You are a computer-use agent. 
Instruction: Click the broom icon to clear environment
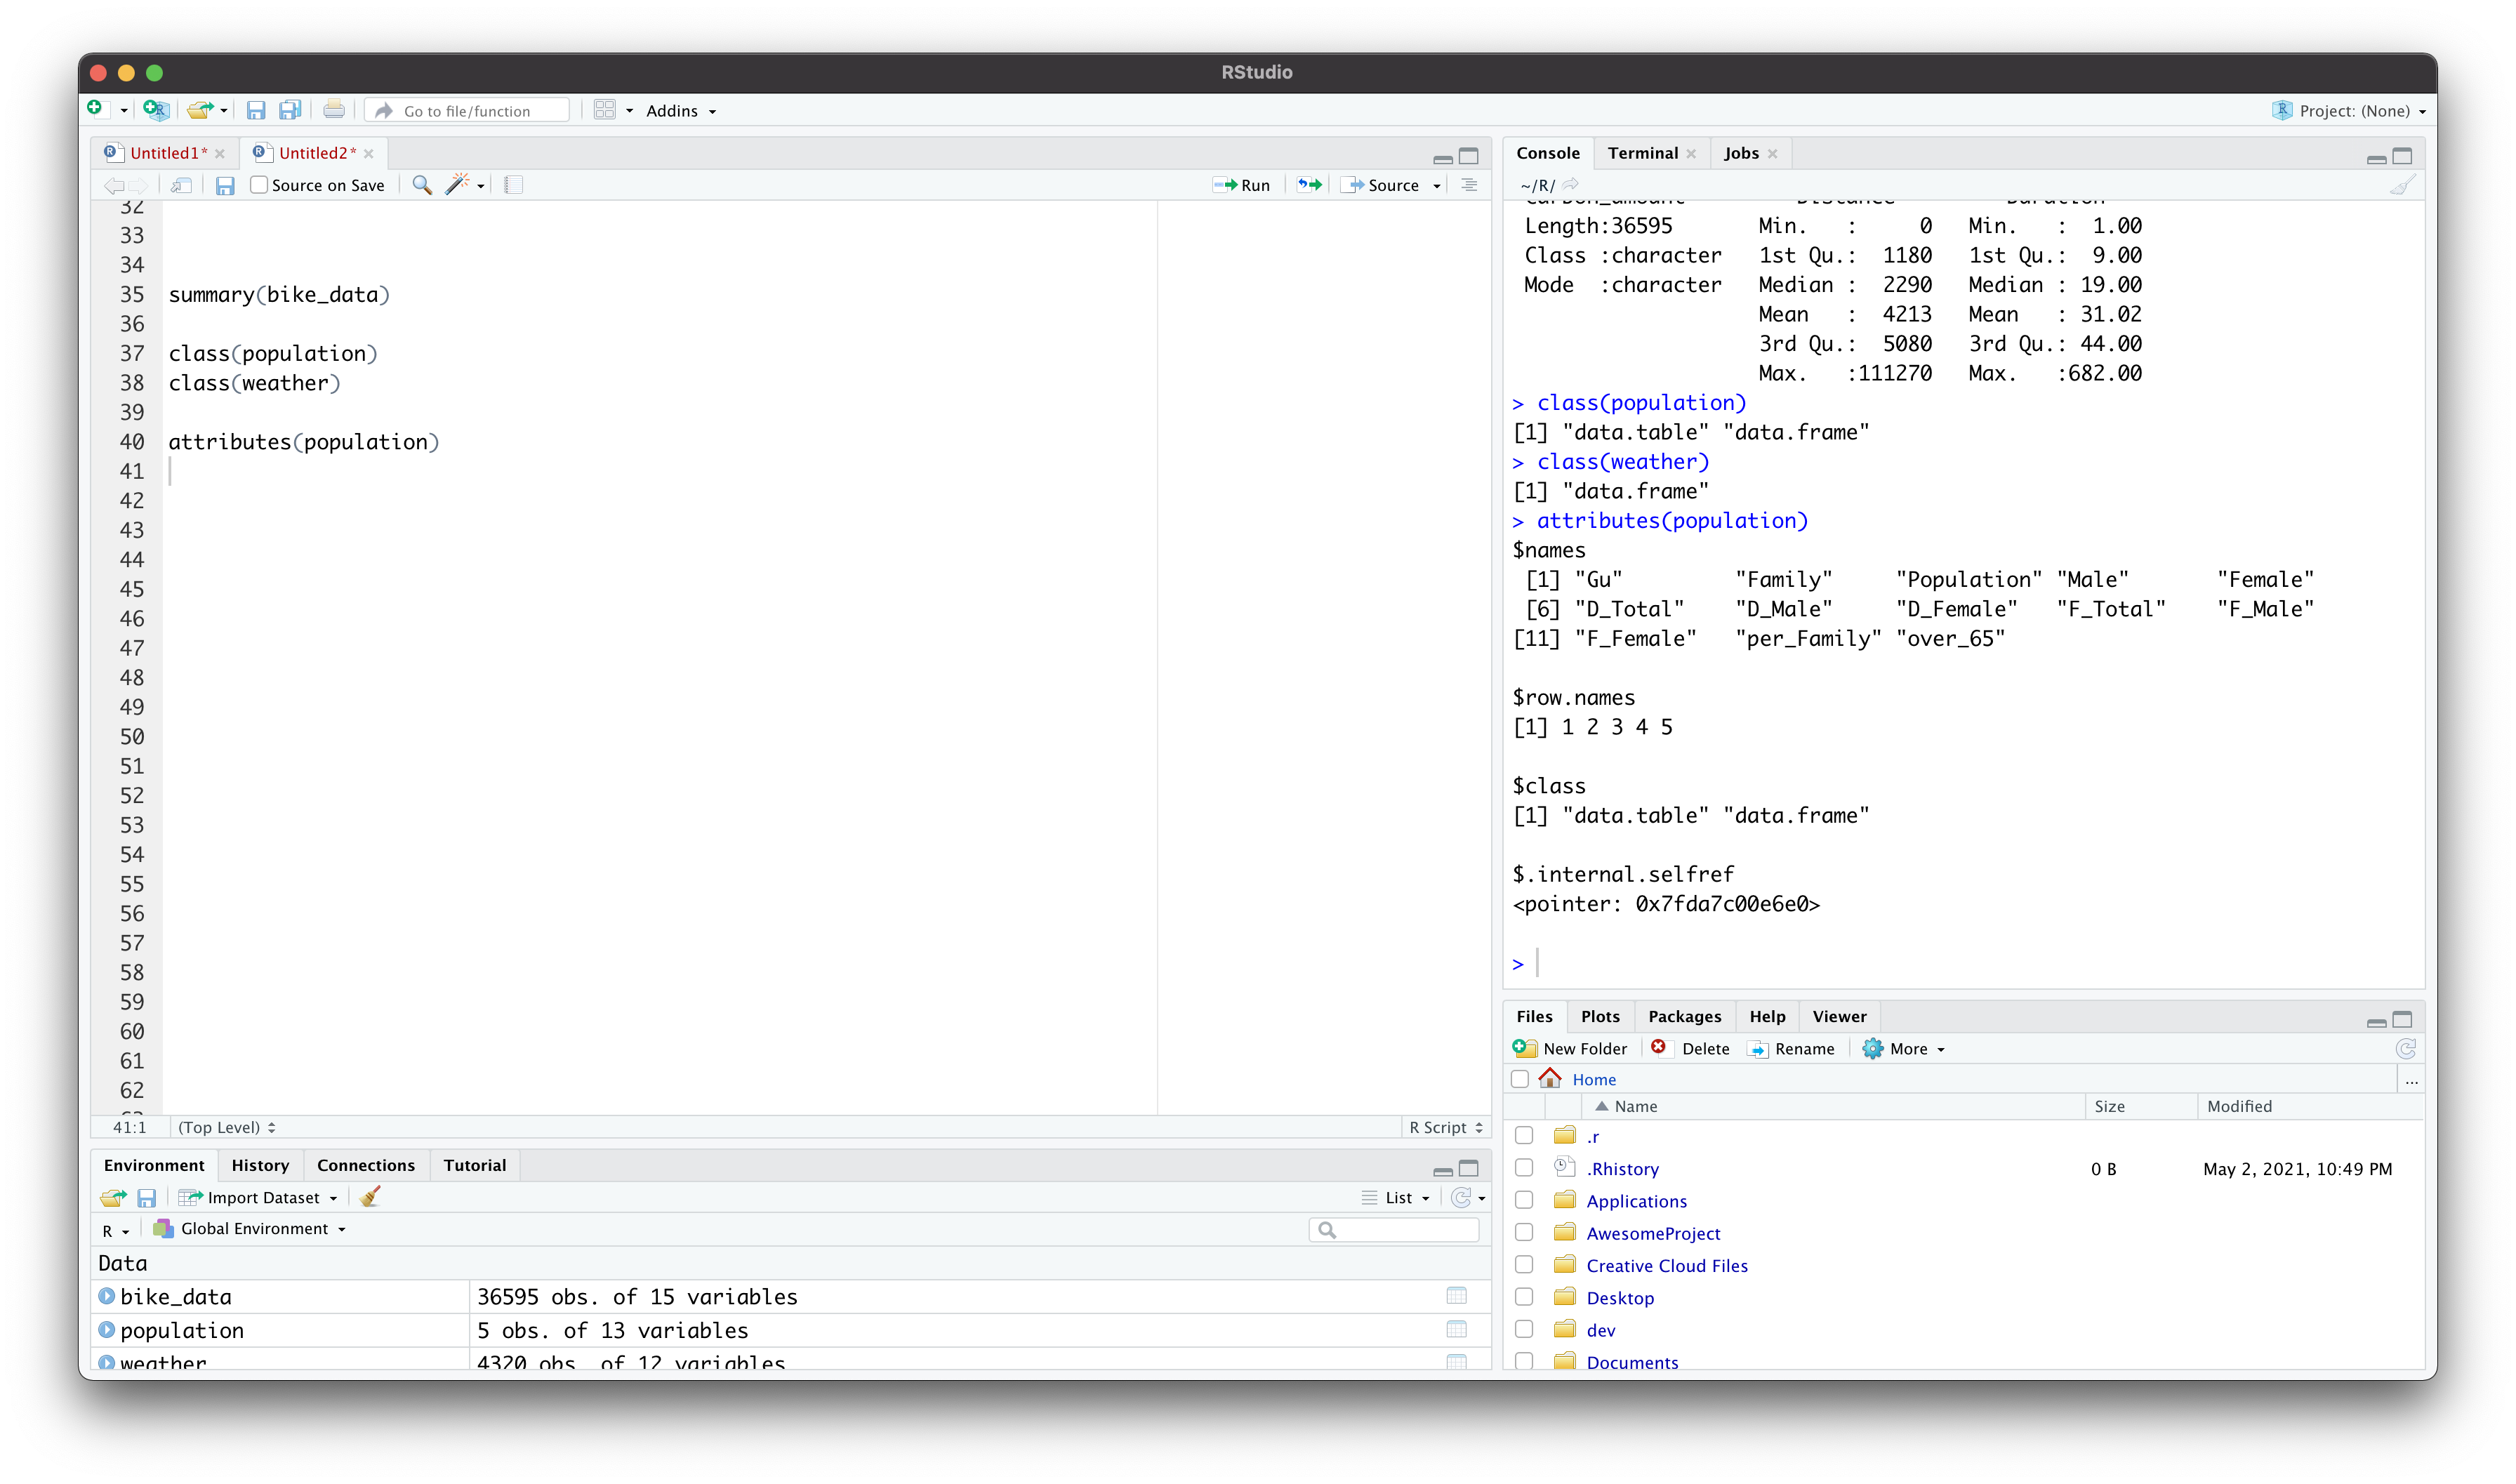click(x=370, y=1197)
